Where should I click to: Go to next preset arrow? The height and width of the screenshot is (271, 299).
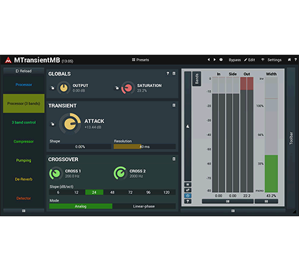click(x=214, y=59)
